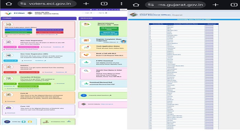Click the ECINet logo
240x131 pixels.
pyautogui.click(x=11, y=13)
